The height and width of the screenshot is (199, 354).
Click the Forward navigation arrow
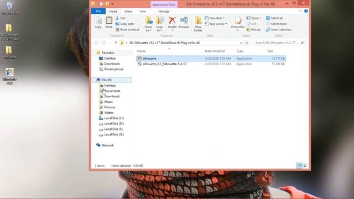103,43
